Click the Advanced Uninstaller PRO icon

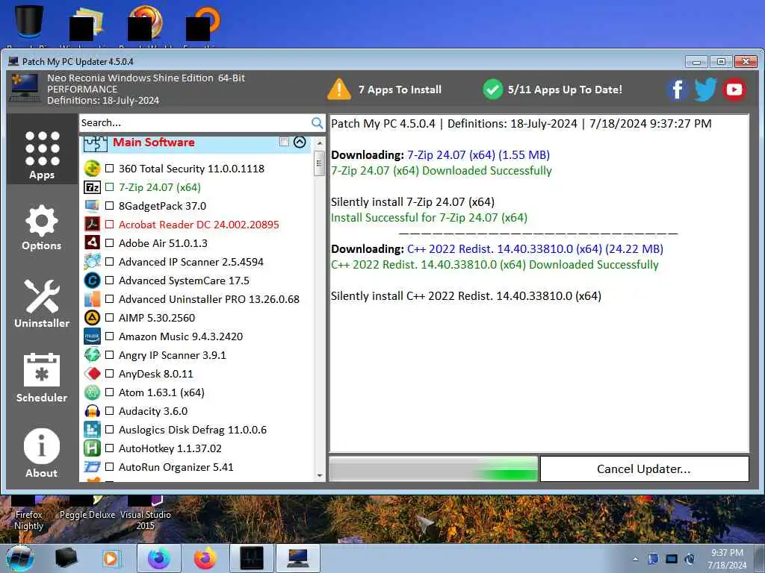pos(92,298)
